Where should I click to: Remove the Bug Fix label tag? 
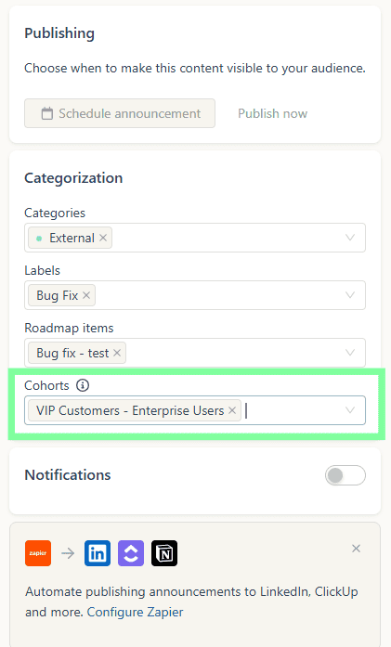86,295
